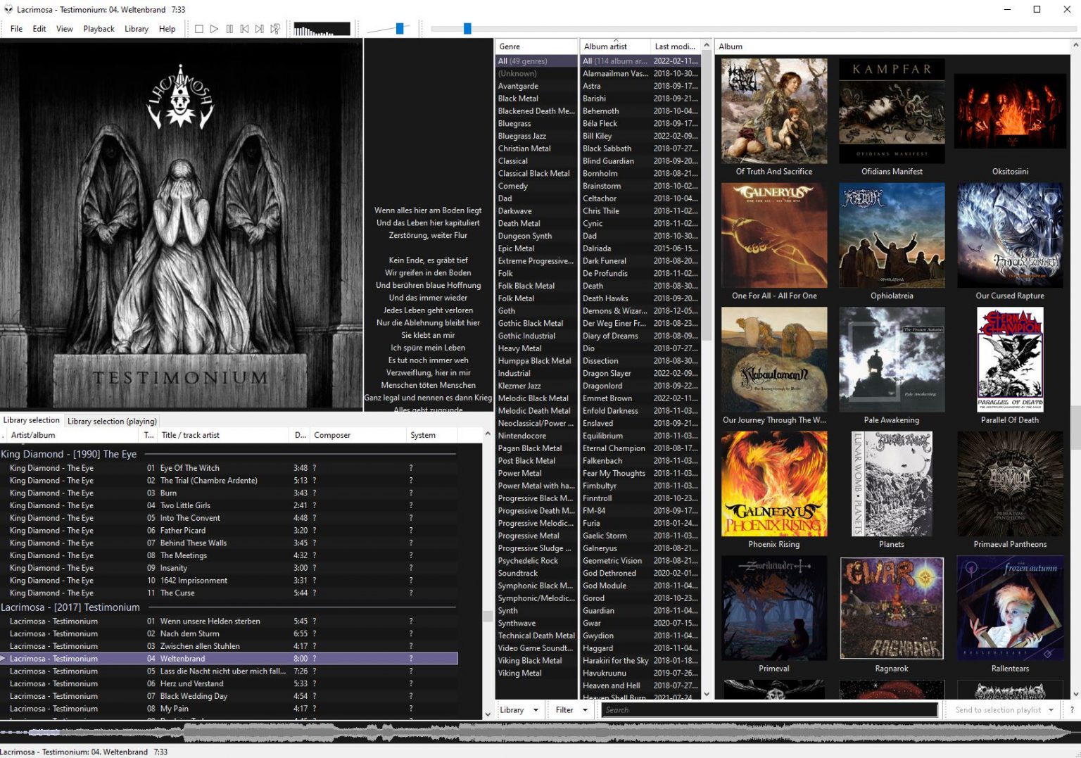
Task: Sort tracks by the Composer column
Action: pos(331,435)
